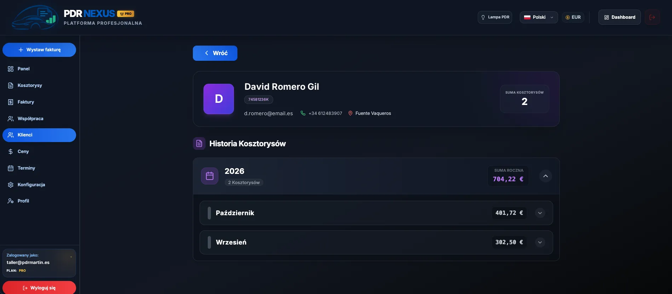Open Kosztorysy in the sidebar
The width and height of the screenshot is (672, 294).
[x=39, y=86]
